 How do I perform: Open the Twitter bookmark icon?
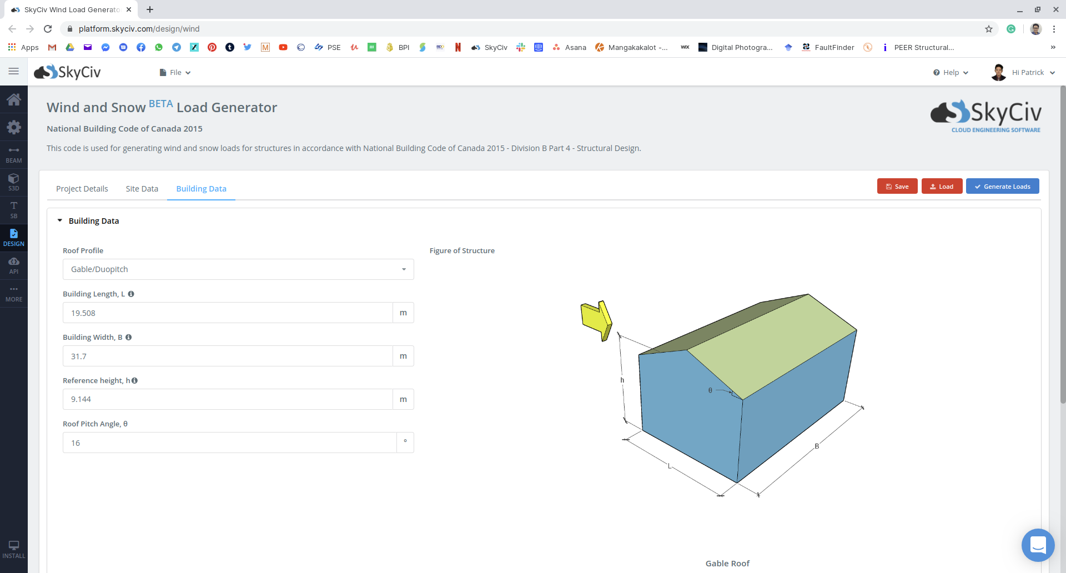(248, 47)
